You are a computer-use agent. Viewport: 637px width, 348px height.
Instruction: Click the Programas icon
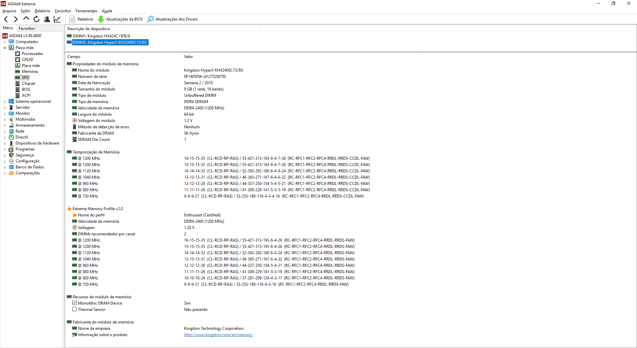click(x=11, y=149)
